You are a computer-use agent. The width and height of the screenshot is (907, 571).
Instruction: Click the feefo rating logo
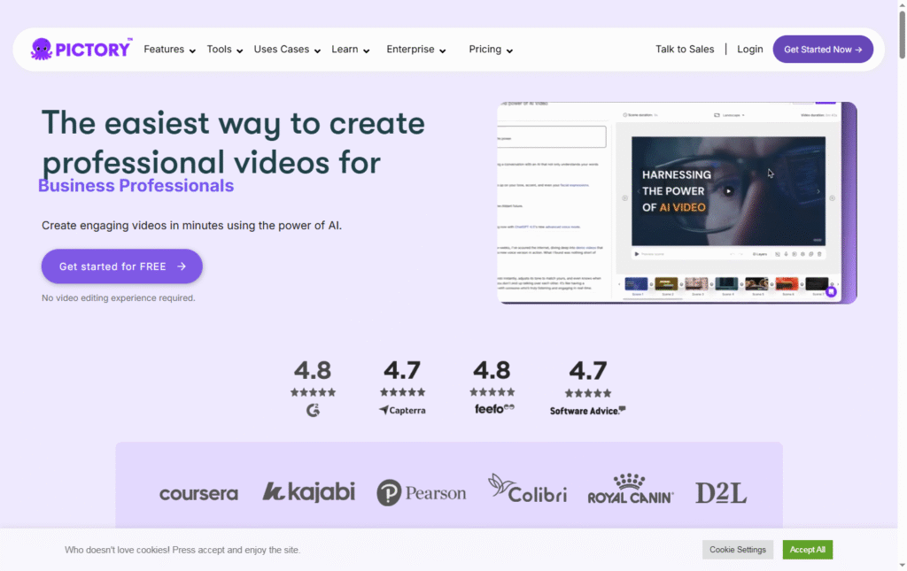[494, 409]
